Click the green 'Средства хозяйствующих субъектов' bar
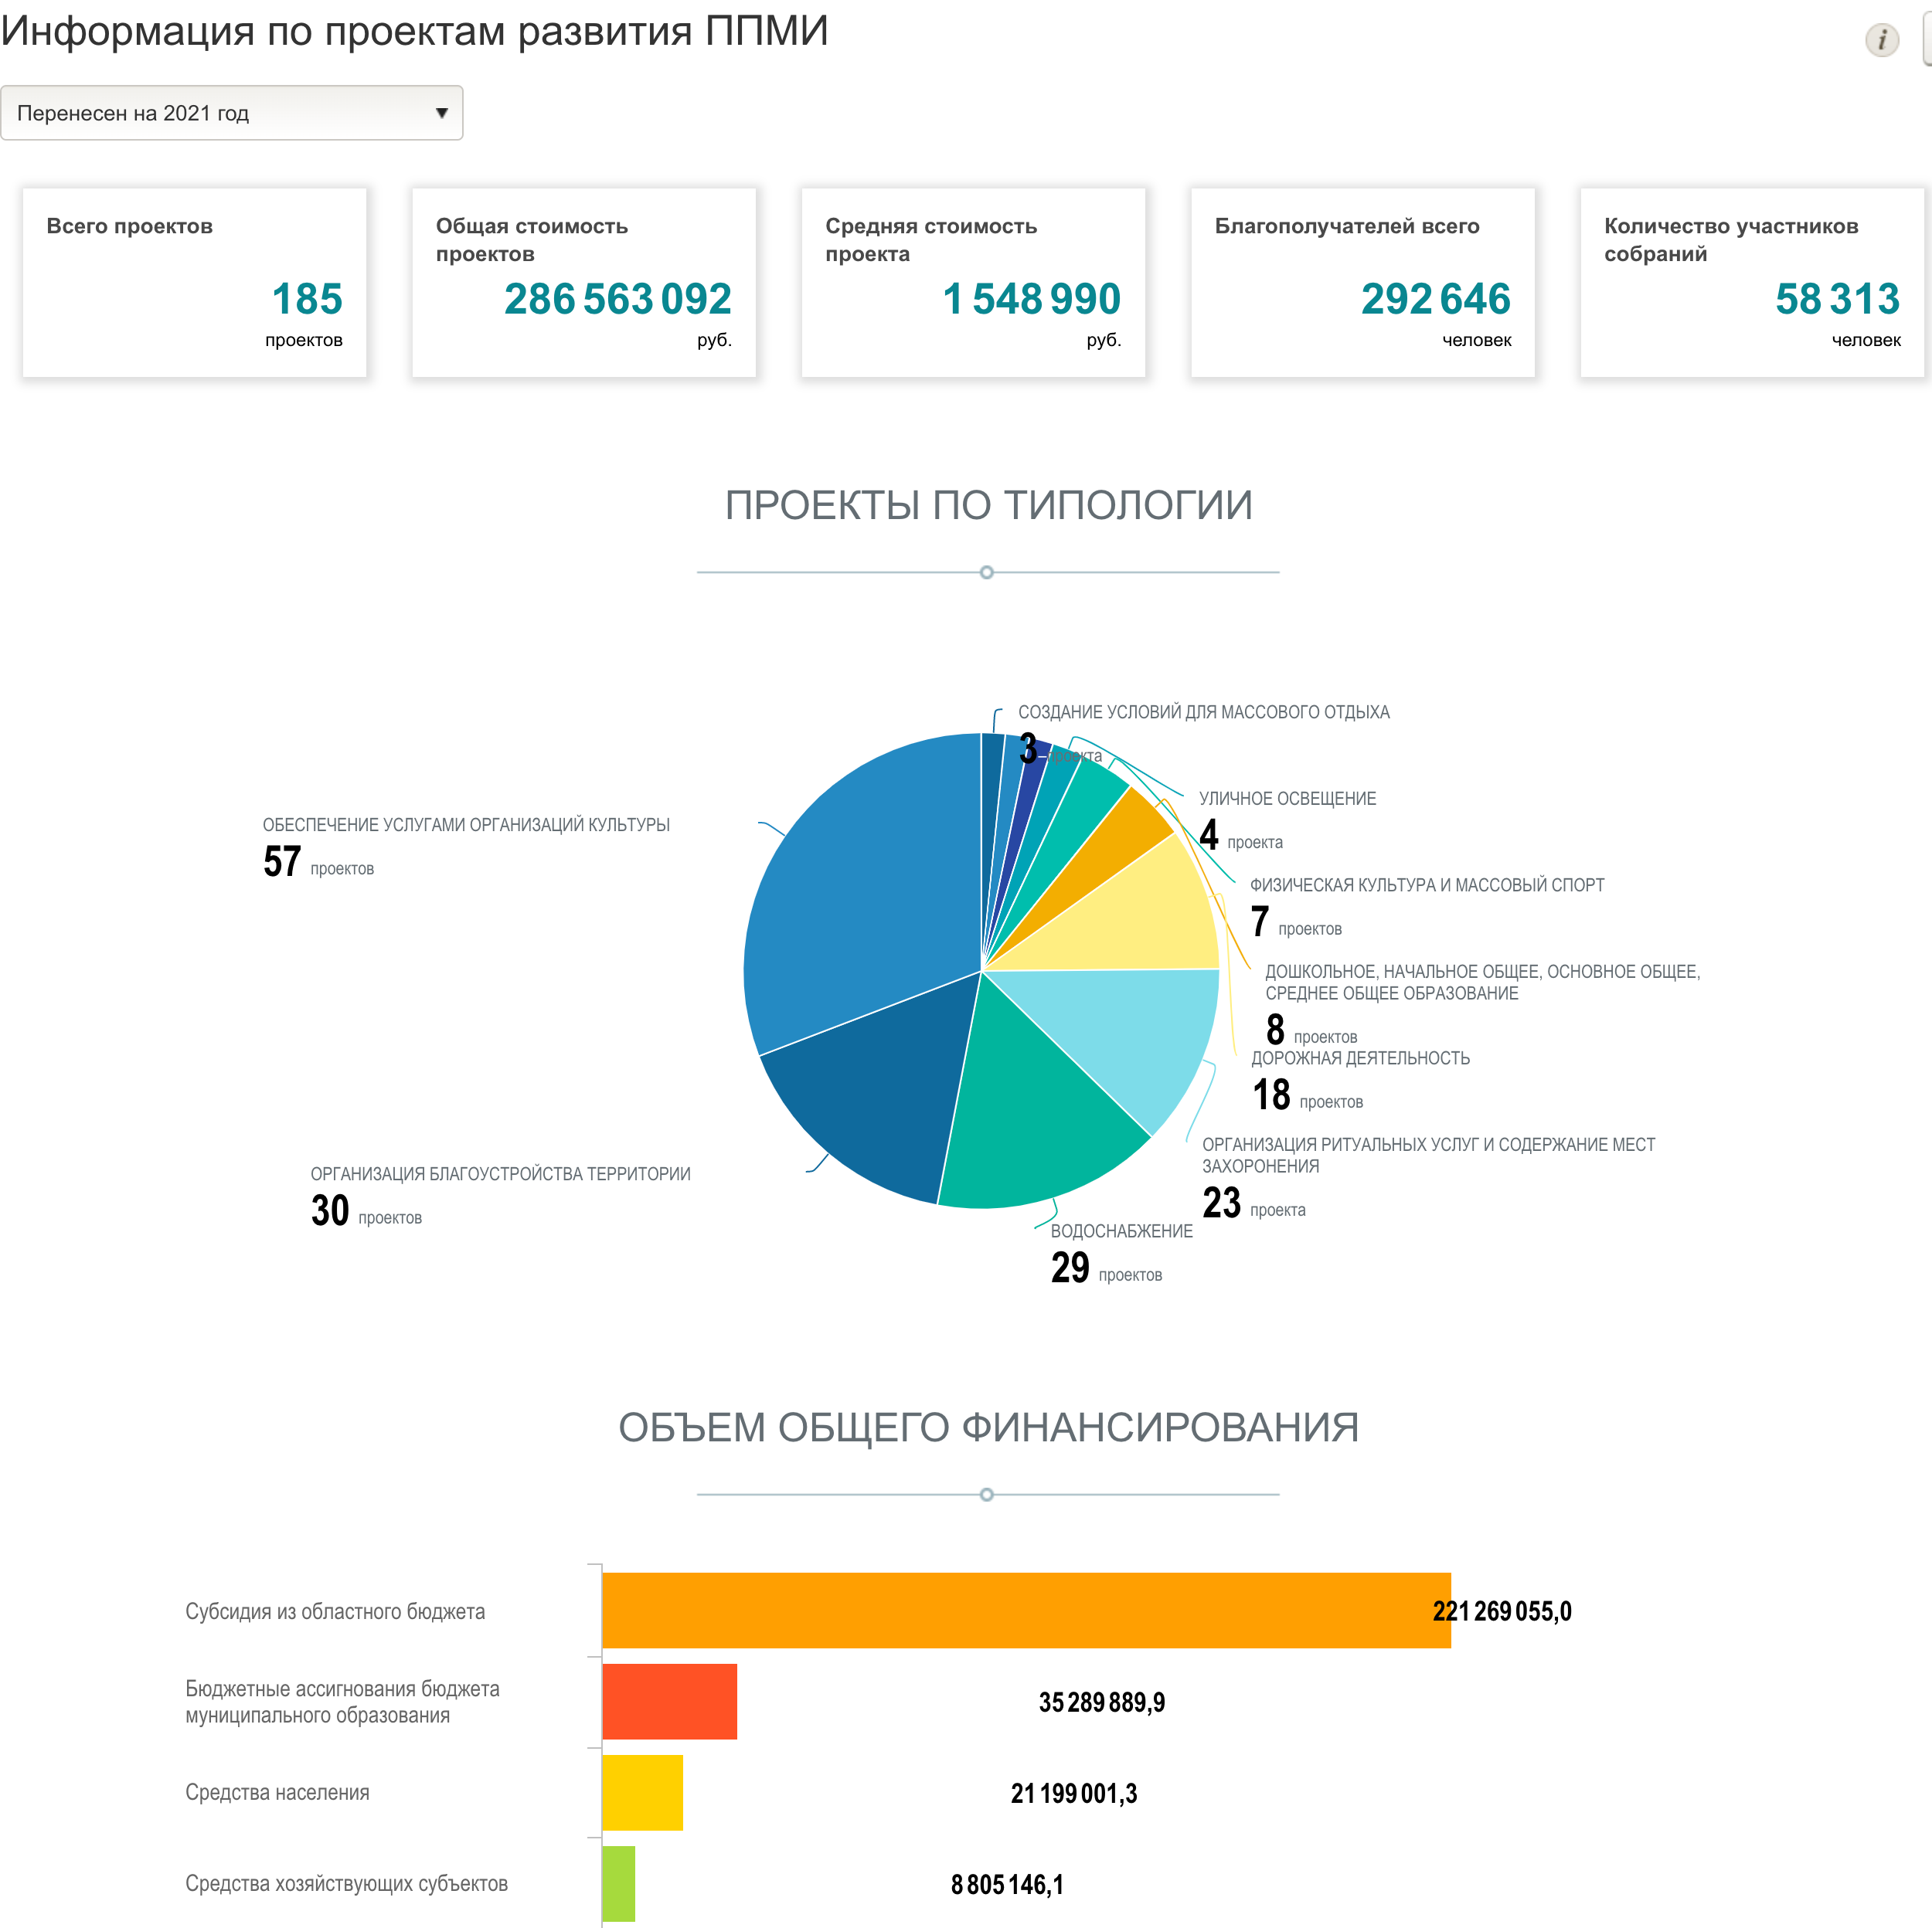 [618, 1883]
